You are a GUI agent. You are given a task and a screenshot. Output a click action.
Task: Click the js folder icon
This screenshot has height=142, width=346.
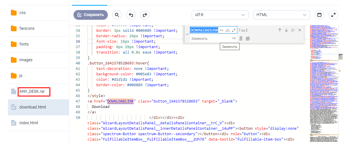(x=14, y=76)
